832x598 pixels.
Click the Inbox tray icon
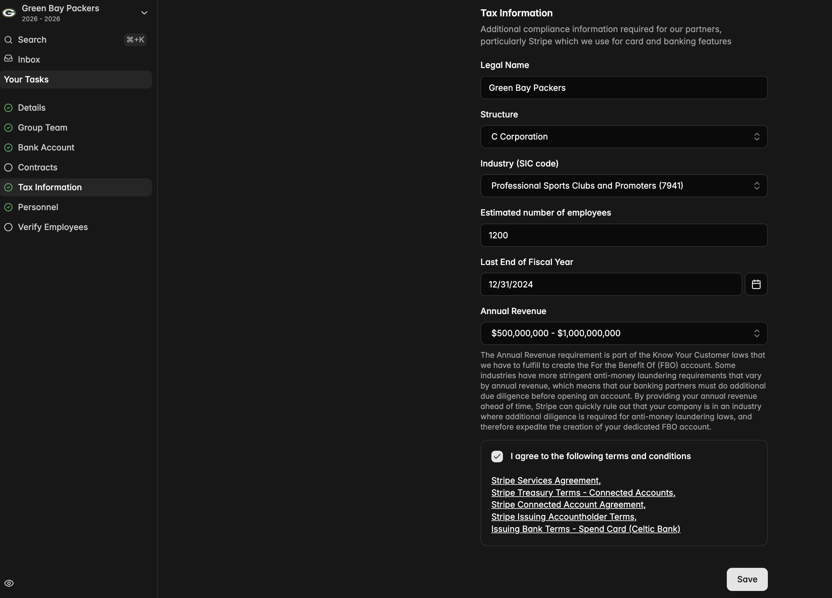pos(8,59)
